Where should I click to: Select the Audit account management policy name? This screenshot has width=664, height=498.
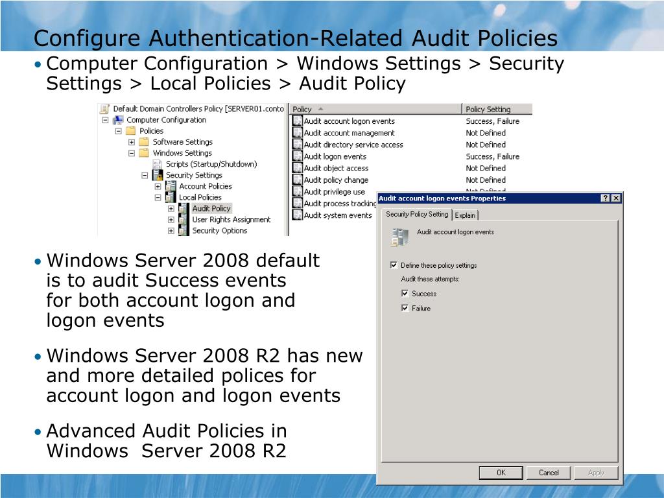[350, 132]
